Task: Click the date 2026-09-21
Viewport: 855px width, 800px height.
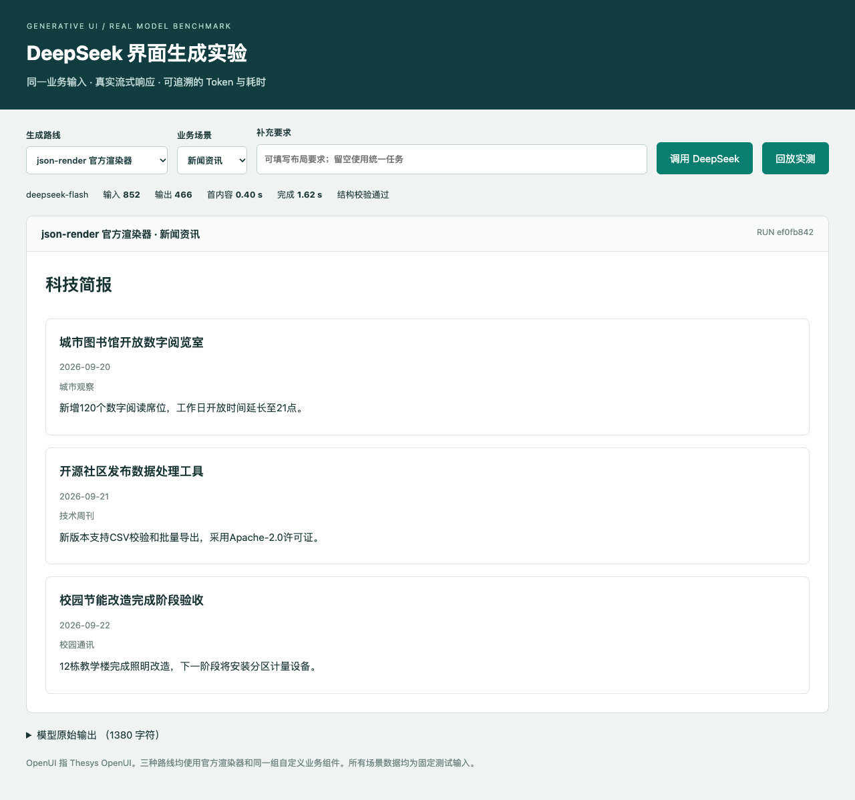Action: [x=84, y=497]
